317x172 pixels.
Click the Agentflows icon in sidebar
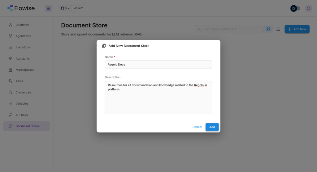coord(10,36)
